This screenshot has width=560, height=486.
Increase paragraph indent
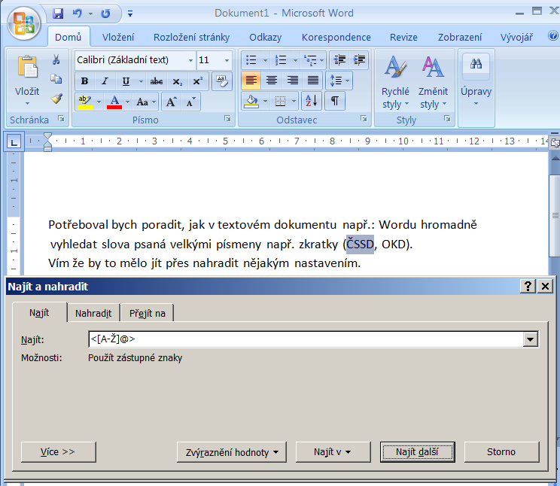(x=358, y=59)
